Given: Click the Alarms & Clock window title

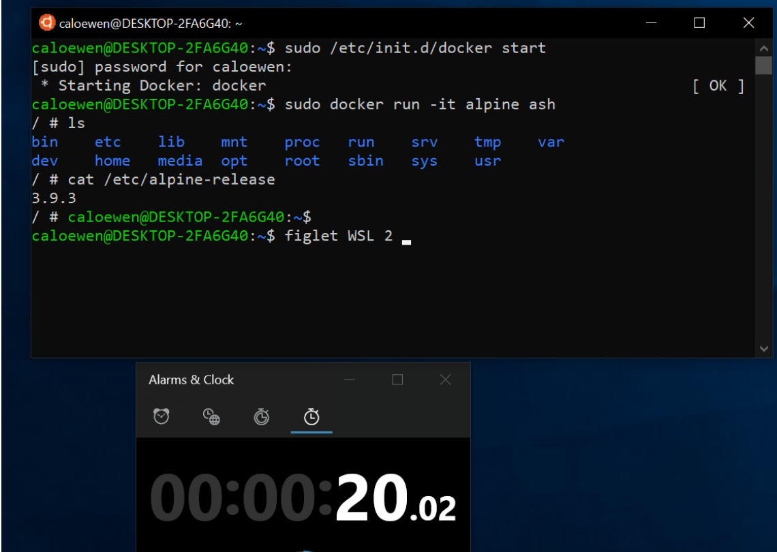Looking at the screenshot, I should pos(192,380).
